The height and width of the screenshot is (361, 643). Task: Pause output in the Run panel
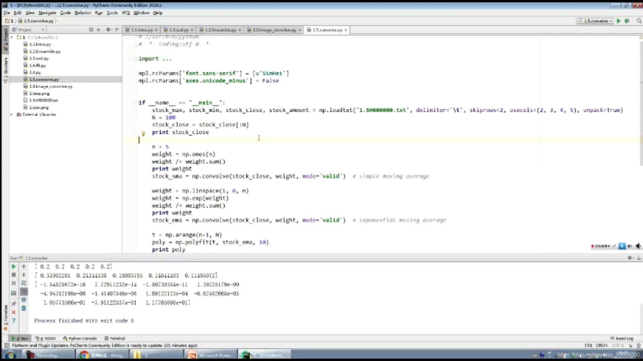13,283
